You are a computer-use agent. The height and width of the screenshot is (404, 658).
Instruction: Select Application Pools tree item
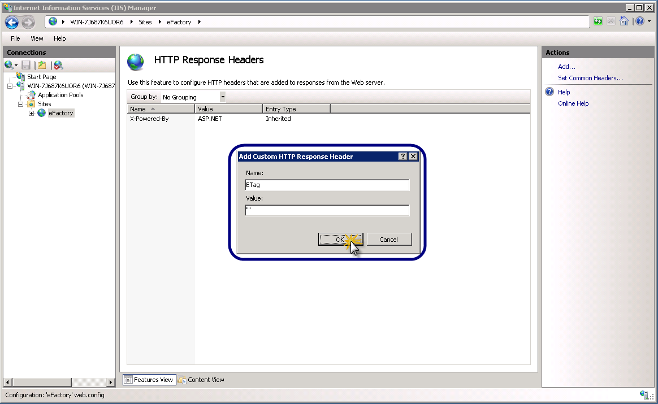[60, 95]
